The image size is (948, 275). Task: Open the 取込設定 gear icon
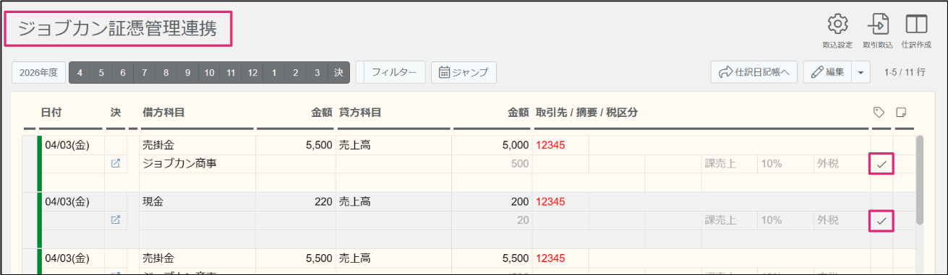[x=837, y=24]
